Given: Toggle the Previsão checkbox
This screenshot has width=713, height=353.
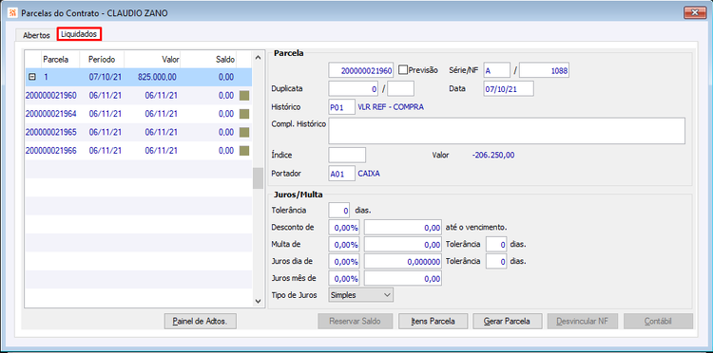Looking at the screenshot, I should click(x=402, y=70).
